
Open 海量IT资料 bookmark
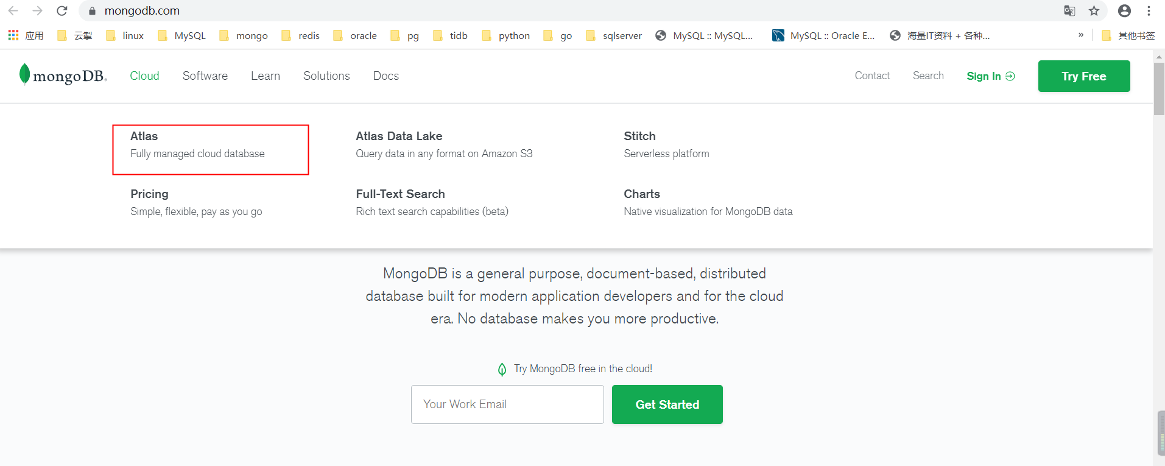tap(940, 35)
